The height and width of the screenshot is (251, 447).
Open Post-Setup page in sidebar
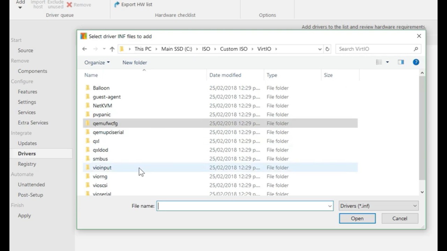30,195
